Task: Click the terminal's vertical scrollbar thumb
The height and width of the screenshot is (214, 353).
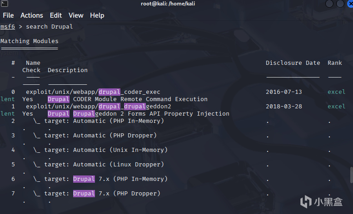Action: point(351,175)
